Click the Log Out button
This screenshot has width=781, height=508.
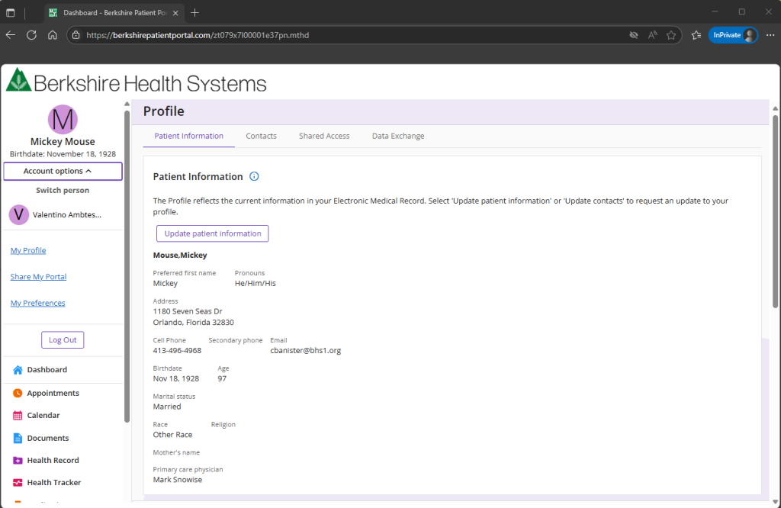[x=63, y=340]
